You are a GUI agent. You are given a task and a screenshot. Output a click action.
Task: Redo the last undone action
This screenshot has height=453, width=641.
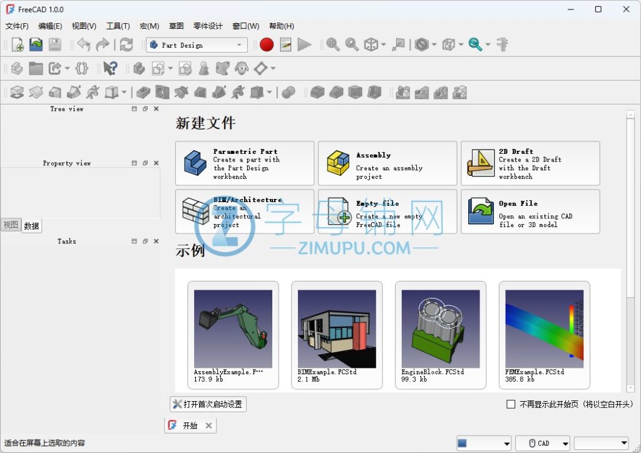(103, 44)
